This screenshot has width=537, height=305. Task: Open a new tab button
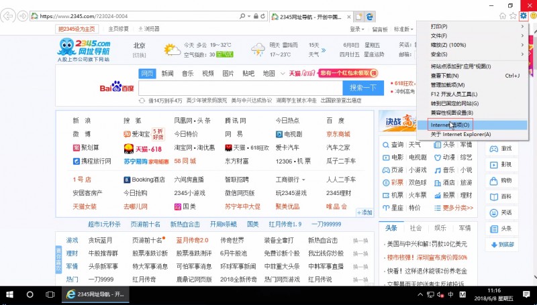358,16
